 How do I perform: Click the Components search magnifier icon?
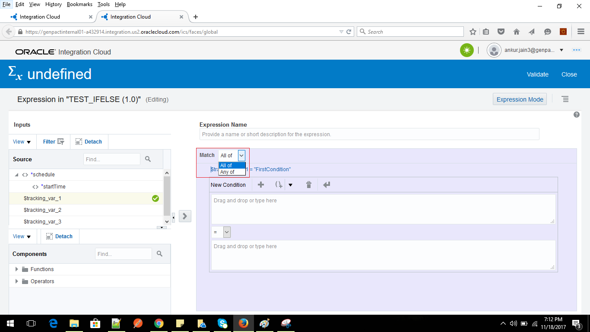160,254
